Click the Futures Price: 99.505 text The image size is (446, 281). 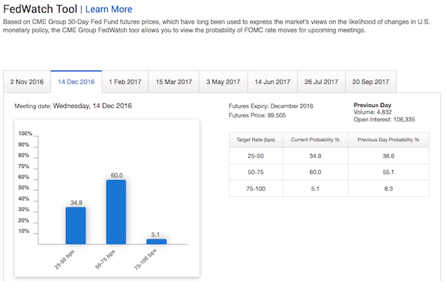257,115
